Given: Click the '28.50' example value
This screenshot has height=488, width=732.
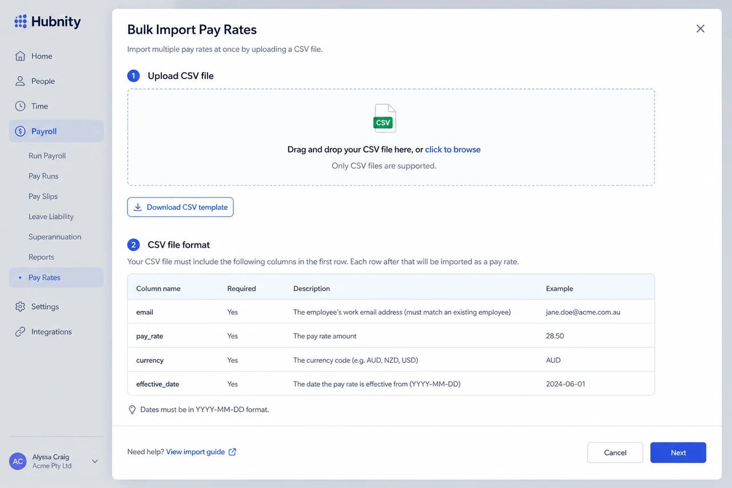Looking at the screenshot, I should [555, 336].
